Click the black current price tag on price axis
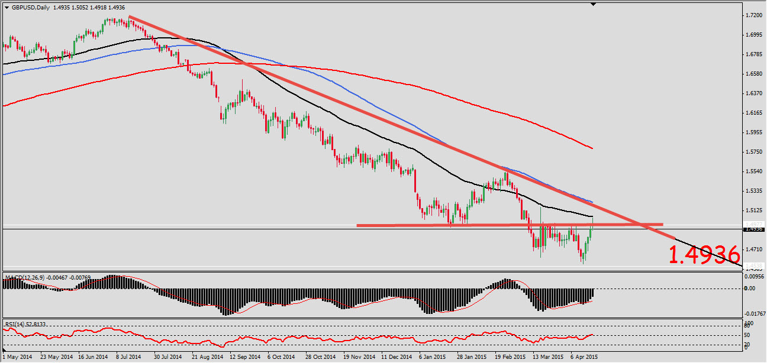Viewport: 767px width, 363px height. (754, 229)
